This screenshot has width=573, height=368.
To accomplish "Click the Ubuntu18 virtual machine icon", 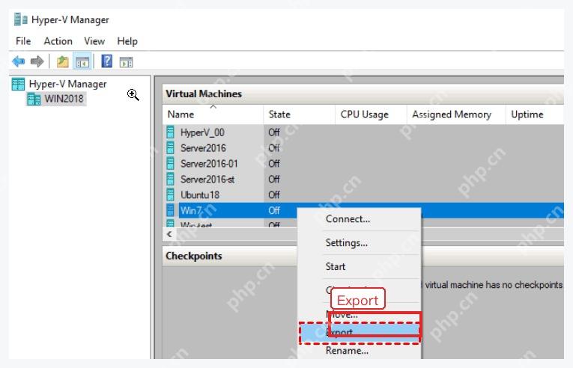I will (170, 194).
